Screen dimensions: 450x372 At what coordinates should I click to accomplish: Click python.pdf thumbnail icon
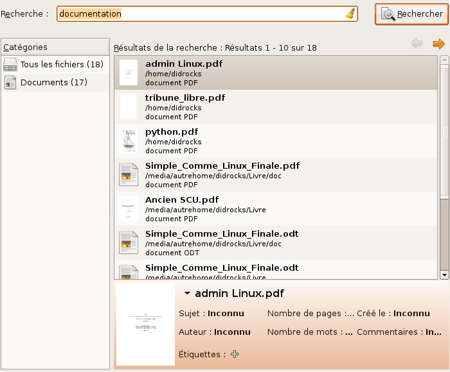click(x=129, y=141)
